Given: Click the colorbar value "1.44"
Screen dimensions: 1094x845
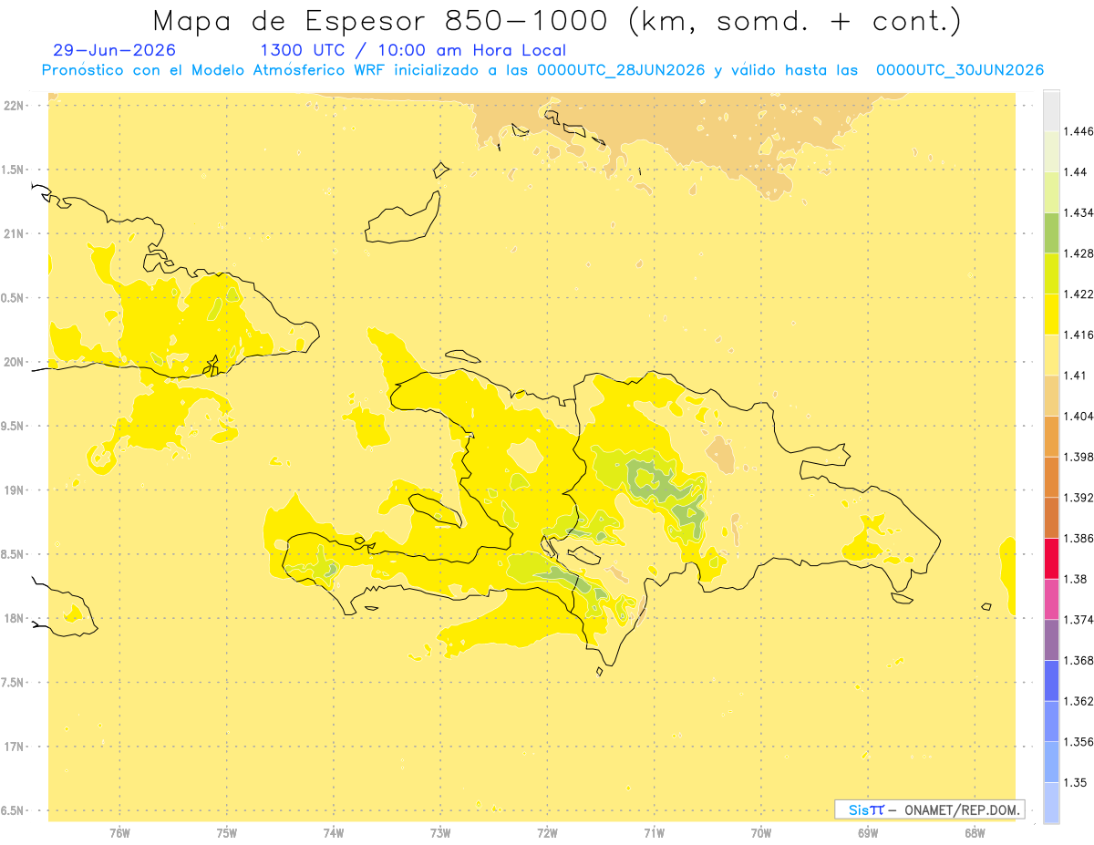Looking at the screenshot, I should (x=1075, y=172).
